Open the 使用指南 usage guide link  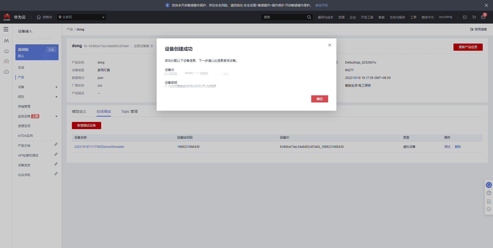click(x=479, y=29)
